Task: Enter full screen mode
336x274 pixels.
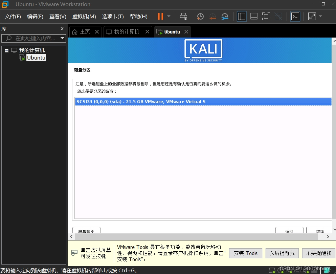Action: (x=266, y=17)
